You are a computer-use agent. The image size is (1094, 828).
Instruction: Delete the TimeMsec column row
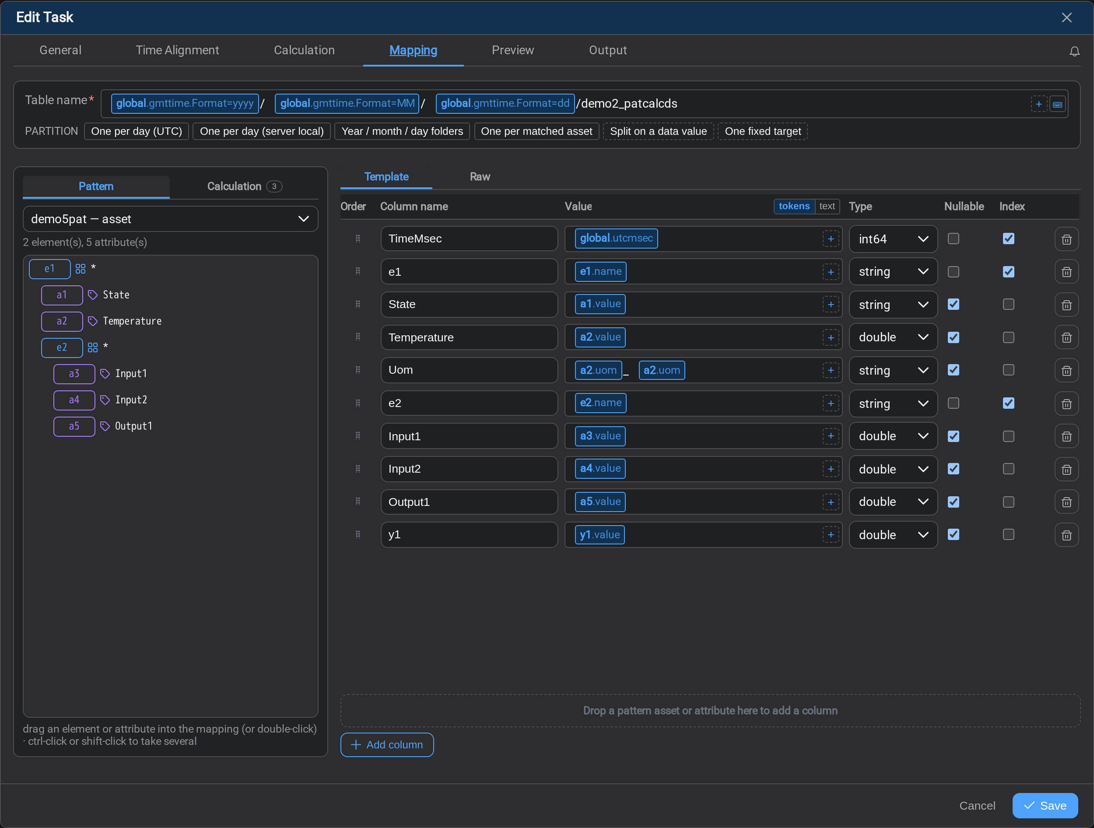[1066, 239]
